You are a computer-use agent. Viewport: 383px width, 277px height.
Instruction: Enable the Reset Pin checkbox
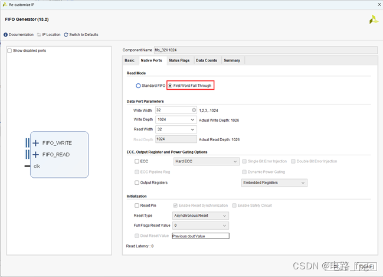tap(137, 206)
